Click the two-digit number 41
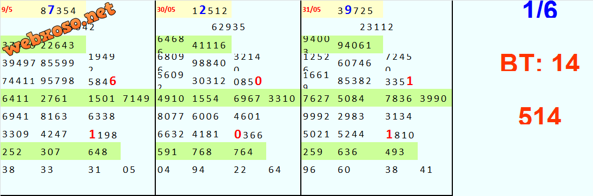This screenshot has width=593, height=196. [426, 170]
